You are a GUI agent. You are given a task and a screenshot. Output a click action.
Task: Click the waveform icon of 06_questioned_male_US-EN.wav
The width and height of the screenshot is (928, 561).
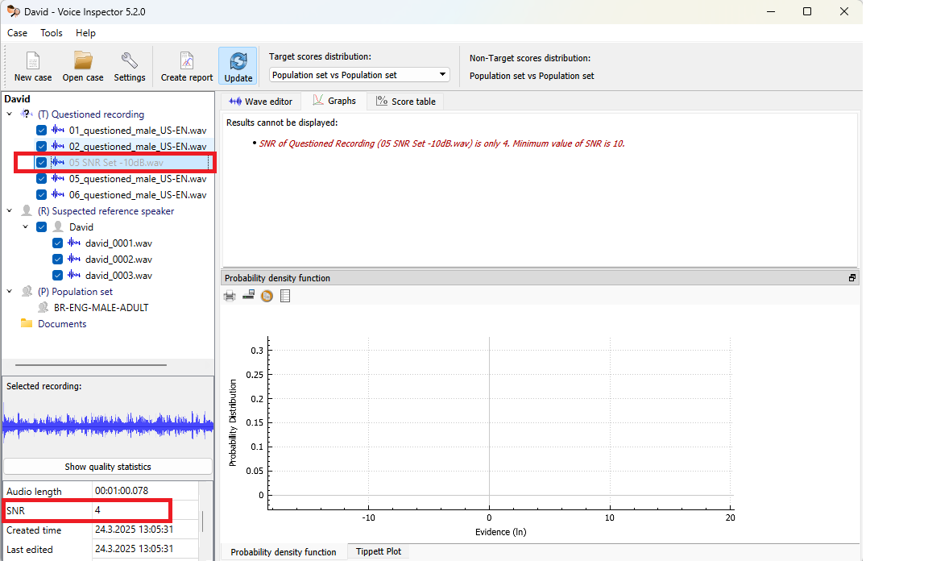[58, 193]
